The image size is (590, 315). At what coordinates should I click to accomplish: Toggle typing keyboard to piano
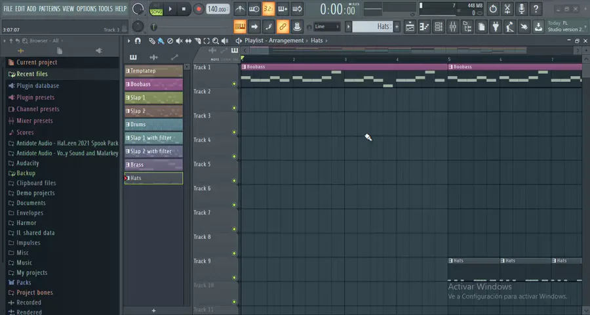click(240, 27)
